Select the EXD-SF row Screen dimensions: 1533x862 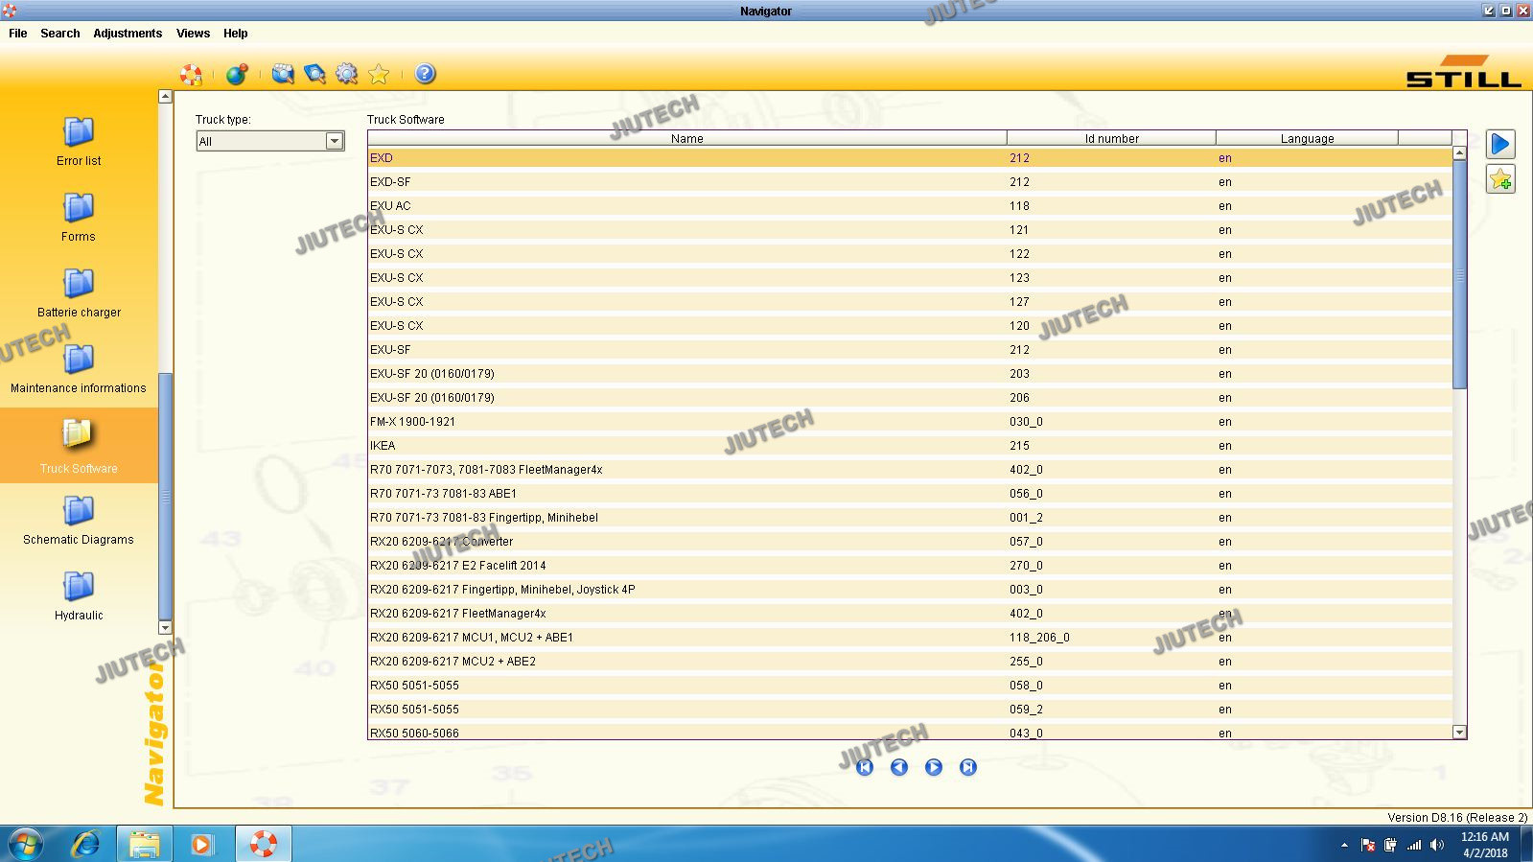pyautogui.click(x=910, y=182)
